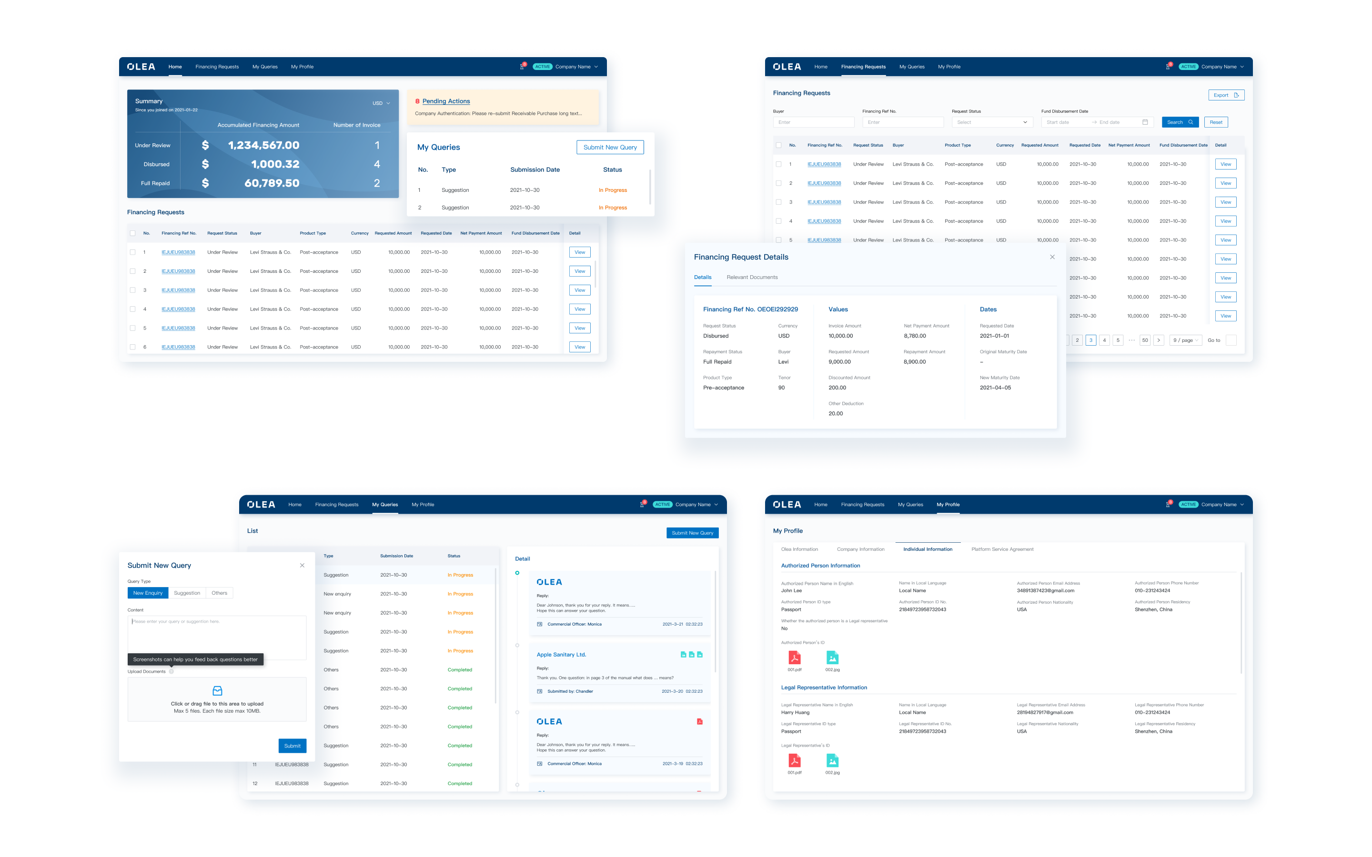Open the 001.pdf file under Authorized Person's ID
1372x857 pixels.
tap(794, 658)
